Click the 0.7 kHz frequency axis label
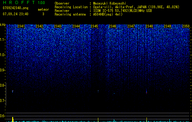This screenshot has height=122, width=192. (3, 101)
